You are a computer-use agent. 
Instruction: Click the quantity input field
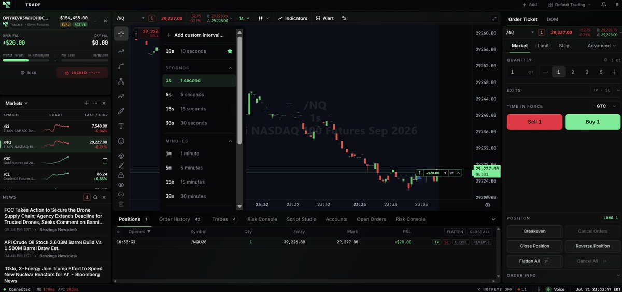click(521, 72)
